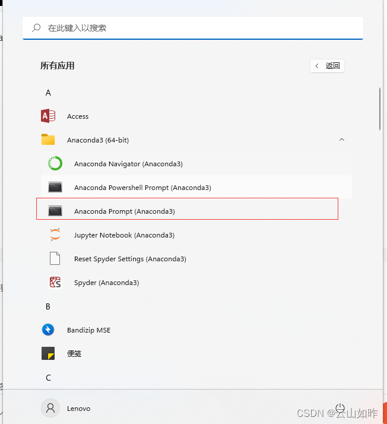Open Jupyter Notebook via its orange icon
Screen dimensions: 387x424
(x=55, y=235)
